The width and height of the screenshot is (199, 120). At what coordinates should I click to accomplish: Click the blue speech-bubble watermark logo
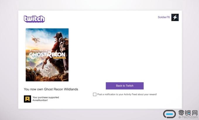(169, 114)
